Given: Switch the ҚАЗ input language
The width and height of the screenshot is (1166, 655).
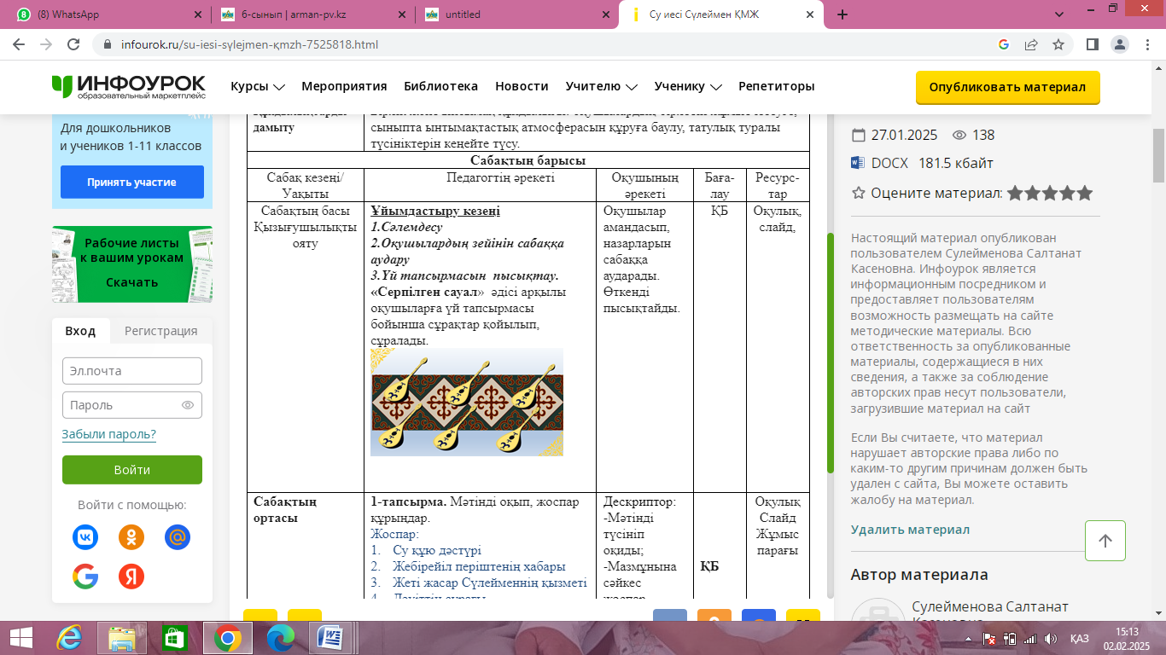Looking at the screenshot, I should [x=1079, y=639].
